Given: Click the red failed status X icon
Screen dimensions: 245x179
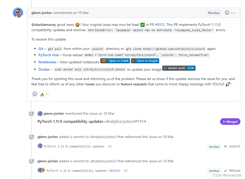Looking at the screenshot, I should click(225, 146).
